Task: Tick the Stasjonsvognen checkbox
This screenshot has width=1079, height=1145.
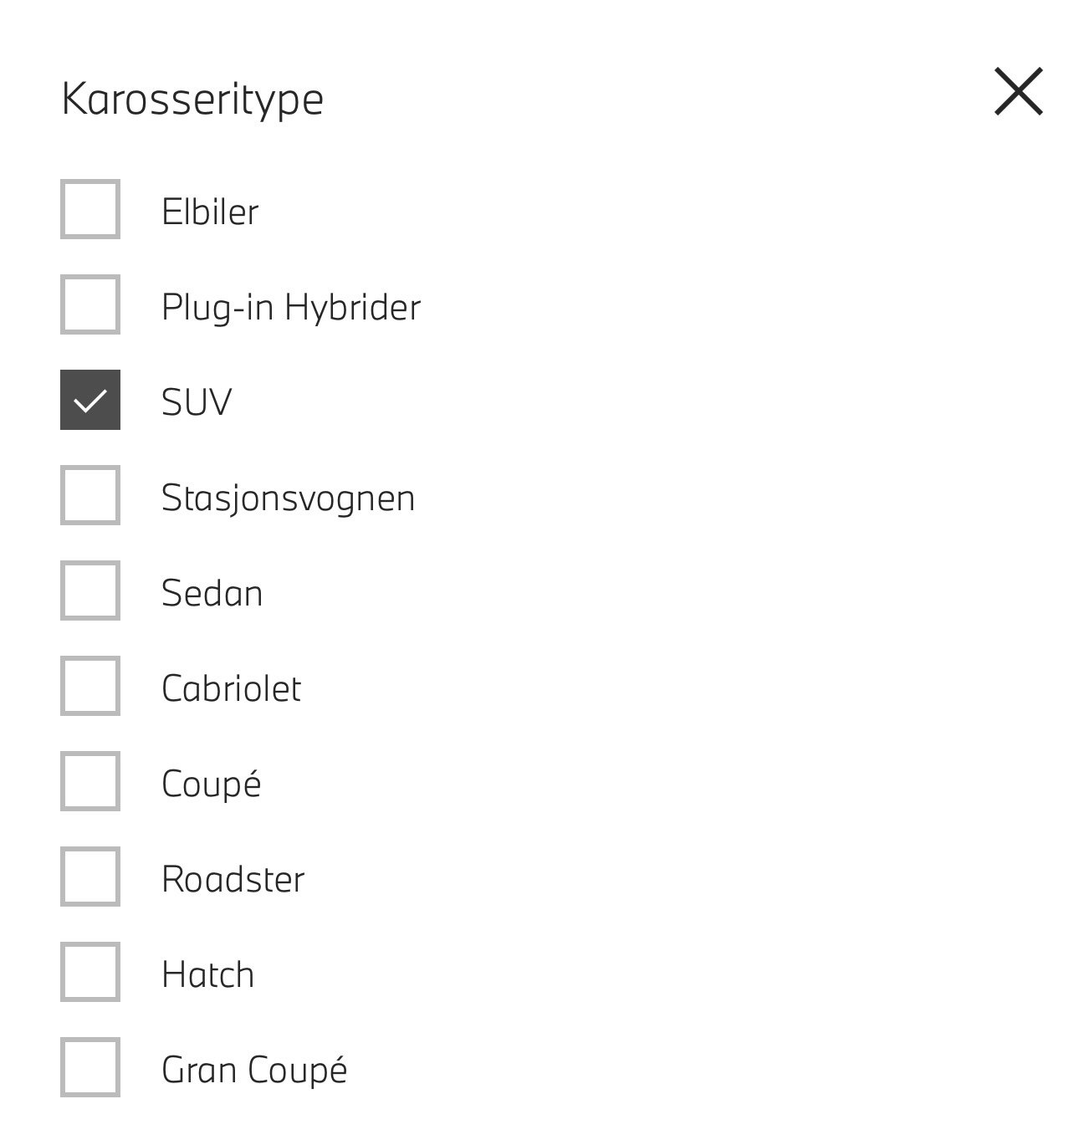Action: 90,495
